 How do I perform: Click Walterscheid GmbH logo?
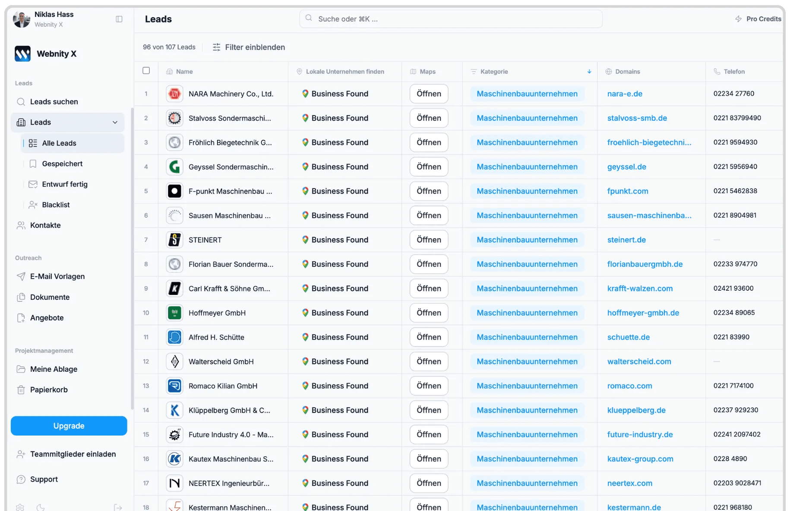point(174,362)
